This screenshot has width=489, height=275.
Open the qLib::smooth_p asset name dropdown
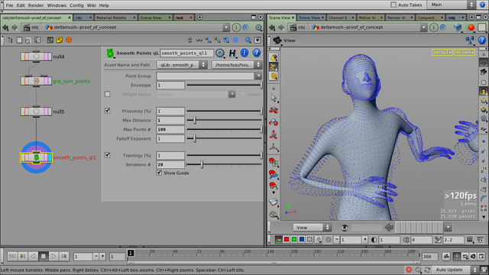click(x=182, y=65)
